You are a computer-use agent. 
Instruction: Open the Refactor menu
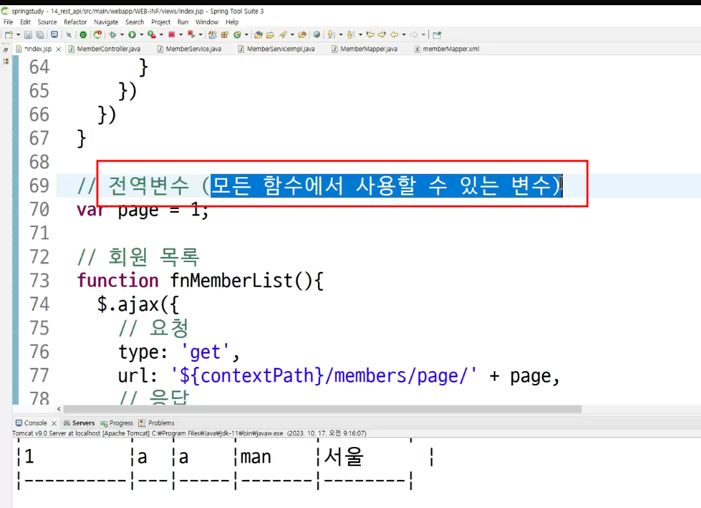coord(75,22)
